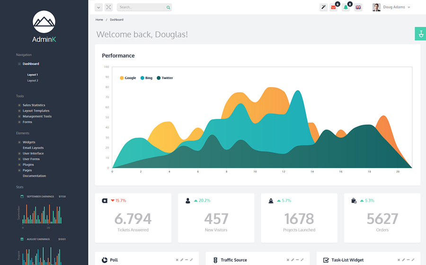The image size is (426, 265).
Task: Expand the Sales Statistics menu
Action: pos(34,105)
